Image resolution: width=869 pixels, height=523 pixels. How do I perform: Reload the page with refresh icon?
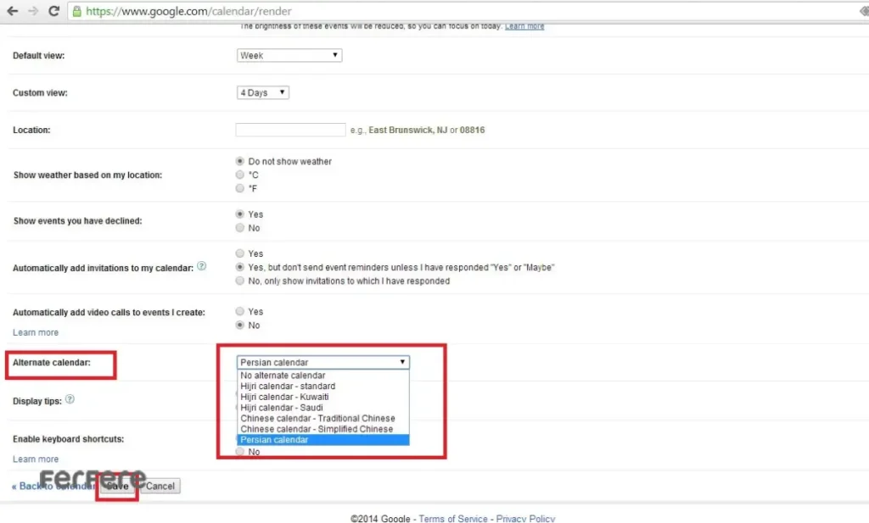click(54, 11)
